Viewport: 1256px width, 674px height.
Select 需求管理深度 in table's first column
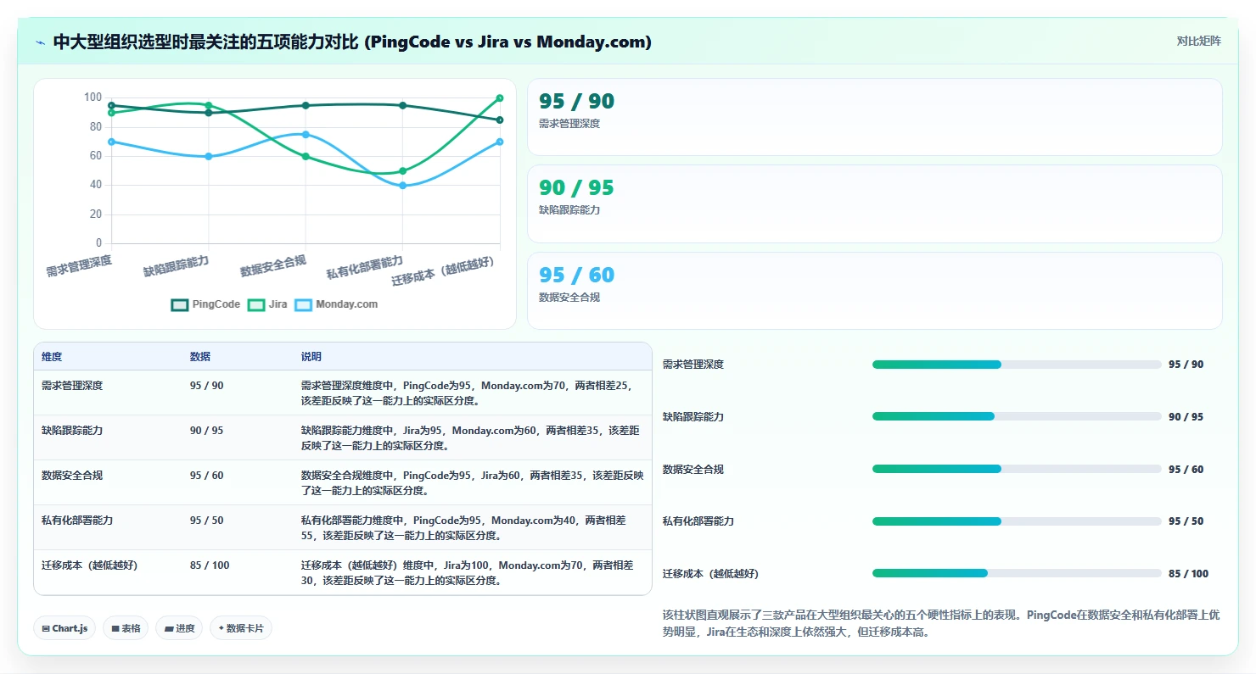tap(72, 386)
